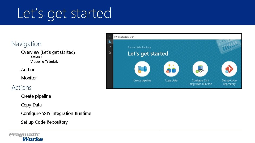Click "Set up Code Repository" label in screenshot
The width and height of the screenshot is (255, 143).
pyautogui.click(x=229, y=82)
